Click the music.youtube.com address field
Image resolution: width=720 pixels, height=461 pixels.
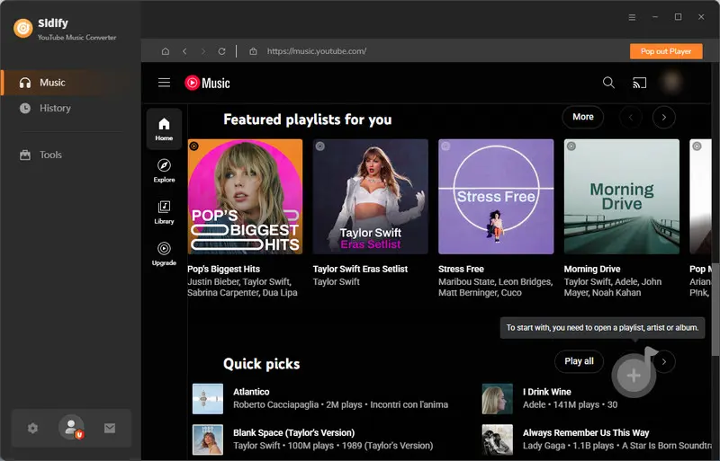(x=317, y=51)
